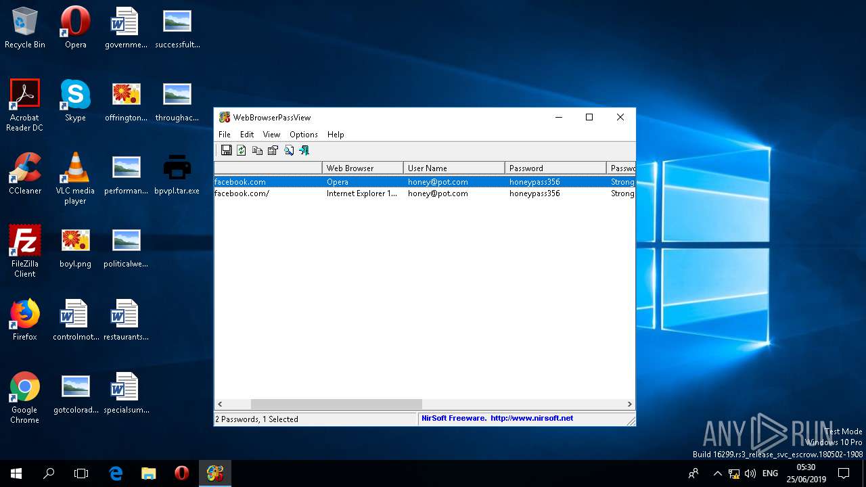The width and height of the screenshot is (866, 487).
Task: Launch Microsoft Edge from the taskbar
Action: coord(116,473)
